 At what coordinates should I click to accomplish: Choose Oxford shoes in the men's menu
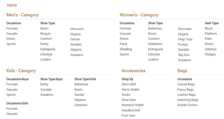coord(75,39)
